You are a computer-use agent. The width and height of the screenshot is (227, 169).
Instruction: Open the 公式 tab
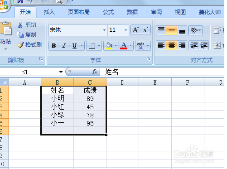108,12
